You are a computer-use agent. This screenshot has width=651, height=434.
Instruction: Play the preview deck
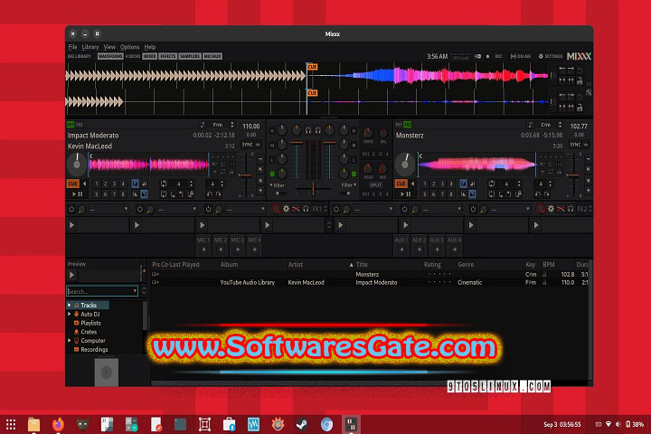click(71, 275)
